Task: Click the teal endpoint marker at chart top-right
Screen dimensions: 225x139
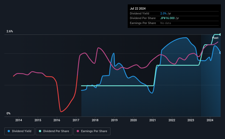Action: (x=220, y=34)
